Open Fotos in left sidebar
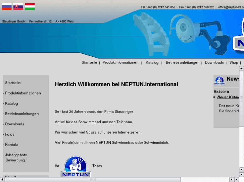The width and height of the screenshot is (244, 182). pos(10,134)
